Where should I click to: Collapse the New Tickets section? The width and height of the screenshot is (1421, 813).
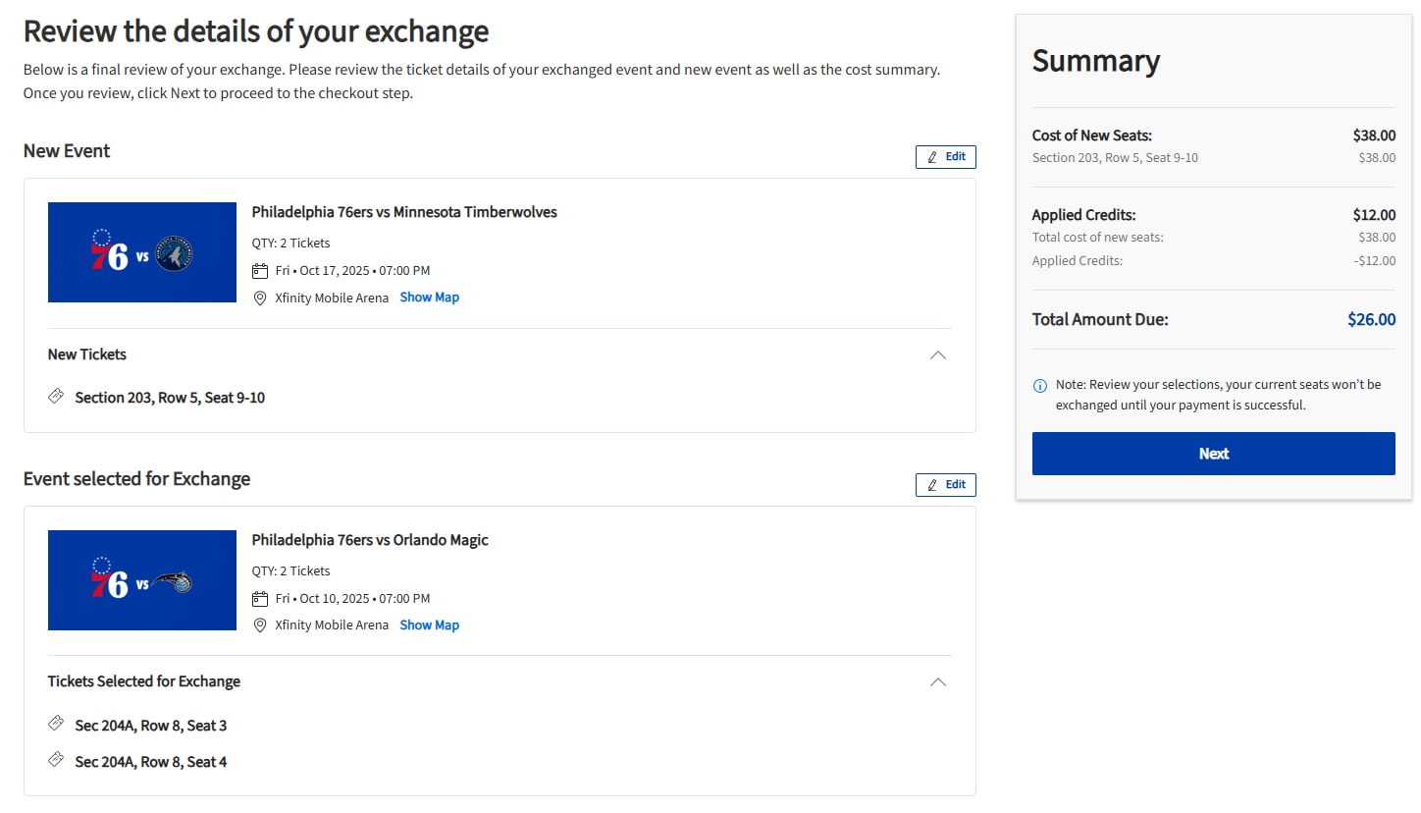937,355
